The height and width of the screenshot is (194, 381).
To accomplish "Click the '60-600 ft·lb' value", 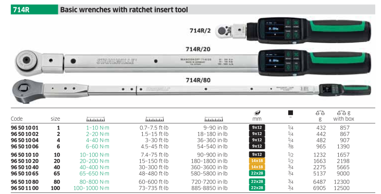I will [154, 182].
